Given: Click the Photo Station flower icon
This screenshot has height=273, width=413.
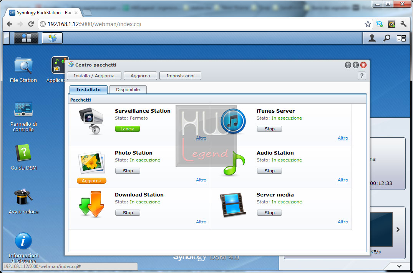Looking at the screenshot, I should click(91, 163).
